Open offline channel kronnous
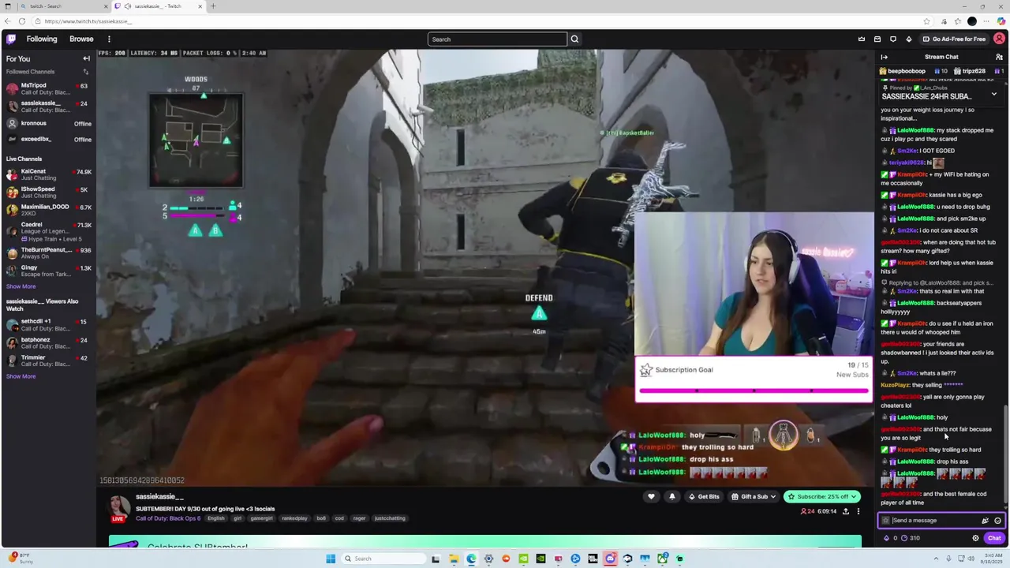 click(47, 123)
